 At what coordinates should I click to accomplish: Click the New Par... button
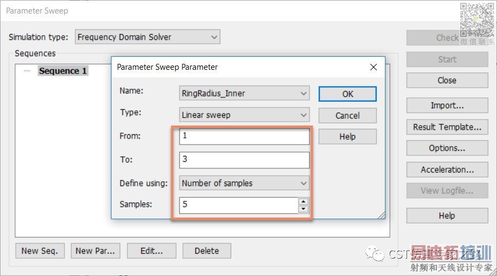point(95,251)
